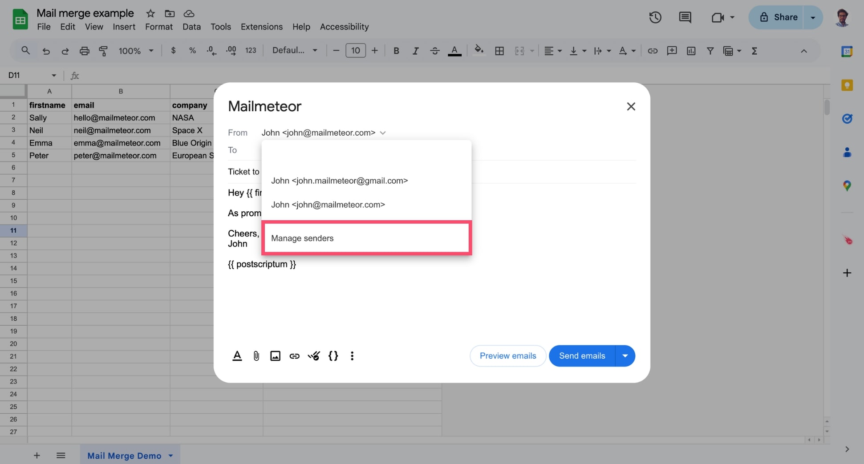The image size is (864, 464).
Task: Open more options three dots in Mailmeteor
Action: [x=352, y=356]
